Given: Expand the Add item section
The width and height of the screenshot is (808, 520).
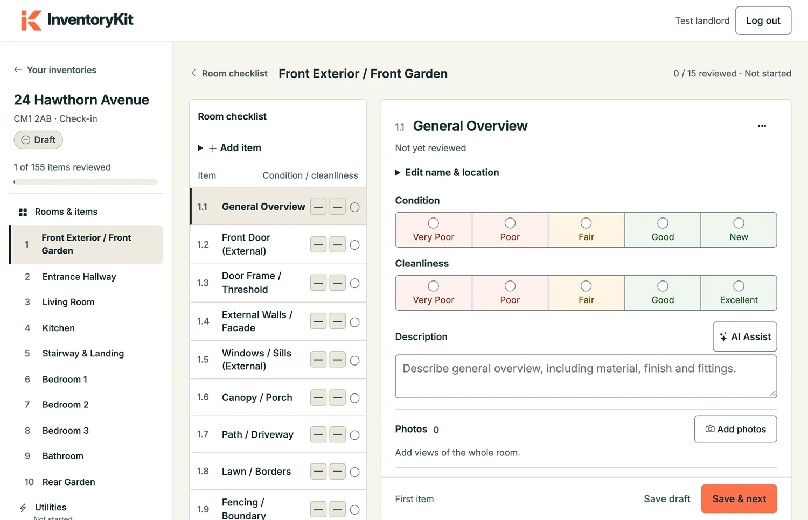Looking at the screenshot, I should [229, 148].
